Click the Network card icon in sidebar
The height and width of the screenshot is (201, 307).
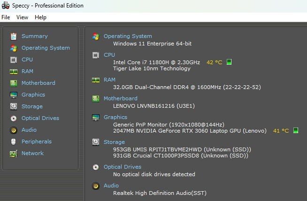point(14,154)
